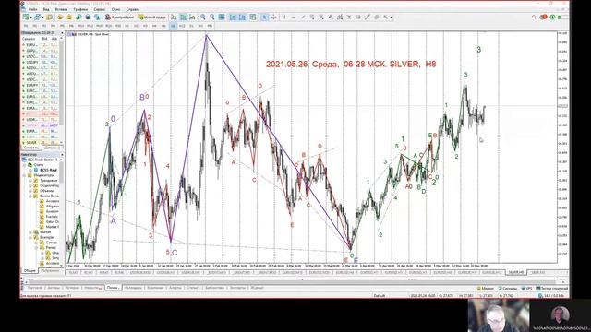Switch timeframe to M15

(99, 26)
